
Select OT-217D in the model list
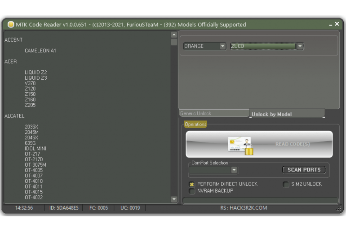click(34, 159)
